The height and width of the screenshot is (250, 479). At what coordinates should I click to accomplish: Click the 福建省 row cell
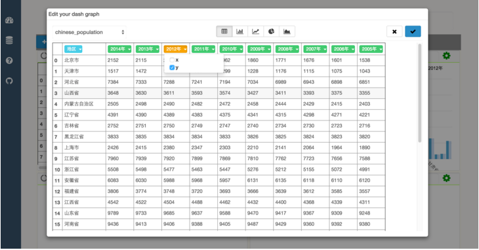(84, 192)
